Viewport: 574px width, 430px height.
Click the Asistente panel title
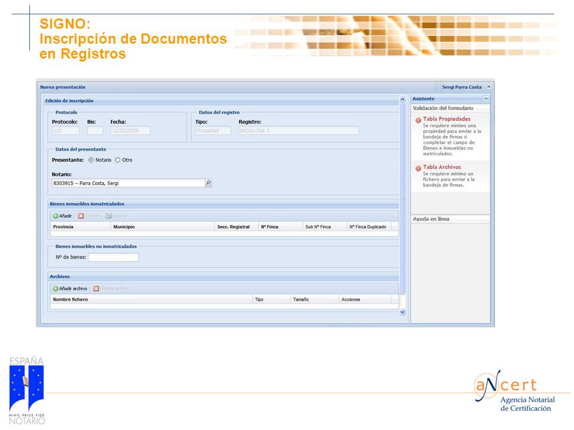click(x=423, y=99)
